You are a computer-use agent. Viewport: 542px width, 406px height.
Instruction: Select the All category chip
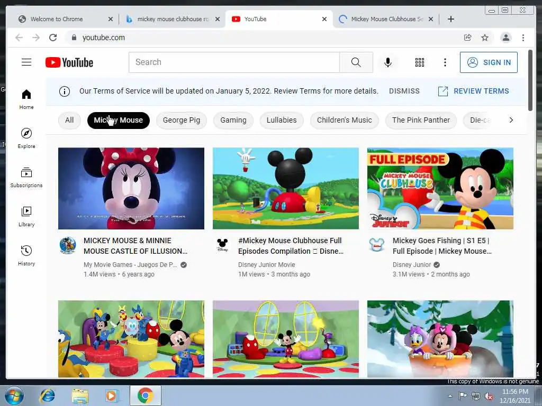point(69,120)
